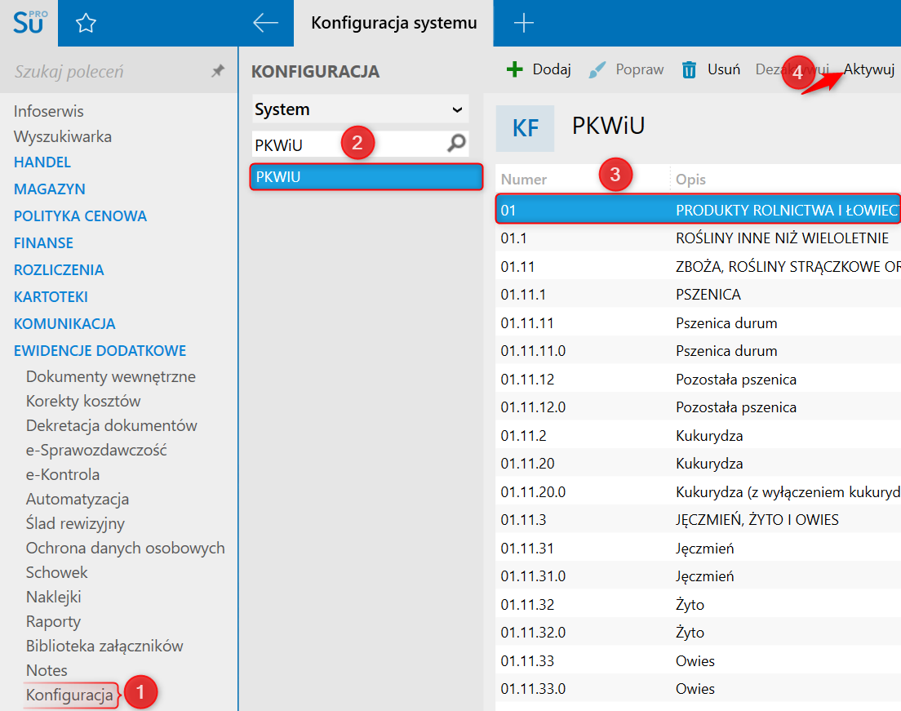Open Konfiguracja in sidebar
This screenshot has width=901, height=711.
point(69,695)
